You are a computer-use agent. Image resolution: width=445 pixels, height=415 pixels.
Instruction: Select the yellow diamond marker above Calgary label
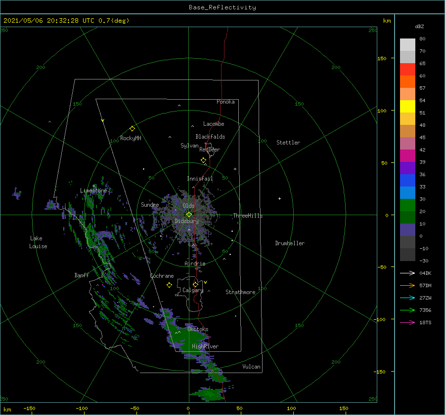click(x=195, y=284)
